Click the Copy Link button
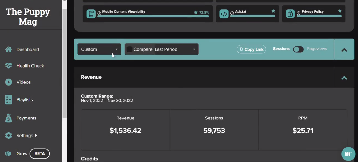Image resolution: width=358 pixels, height=162 pixels. [251, 49]
